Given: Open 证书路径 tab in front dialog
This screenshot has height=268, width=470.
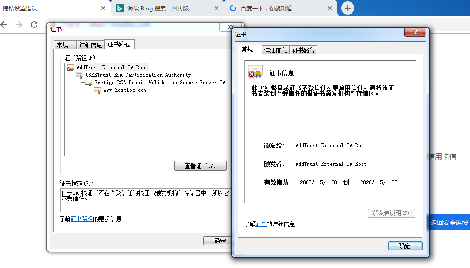Looking at the screenshot, I should pos(304,50).
